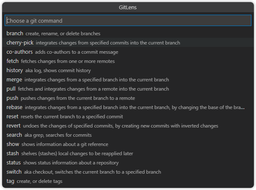The image size is (256, 190).
Task: Click rebase's truncated description text
Action: tap(135, 107)
